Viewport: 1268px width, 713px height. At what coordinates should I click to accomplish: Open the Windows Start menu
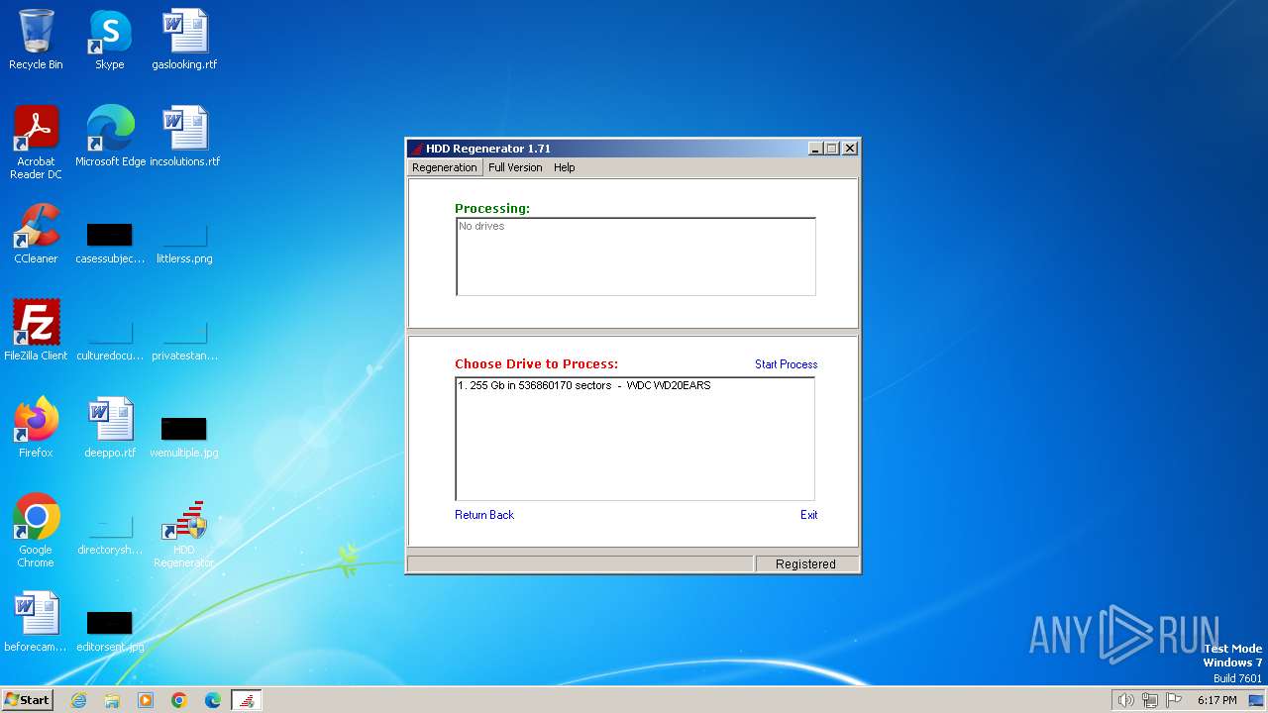pyautogui.click(x=27, y=699)
